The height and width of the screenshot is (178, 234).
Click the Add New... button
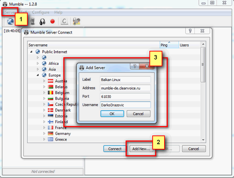click(x=141, y=149)
